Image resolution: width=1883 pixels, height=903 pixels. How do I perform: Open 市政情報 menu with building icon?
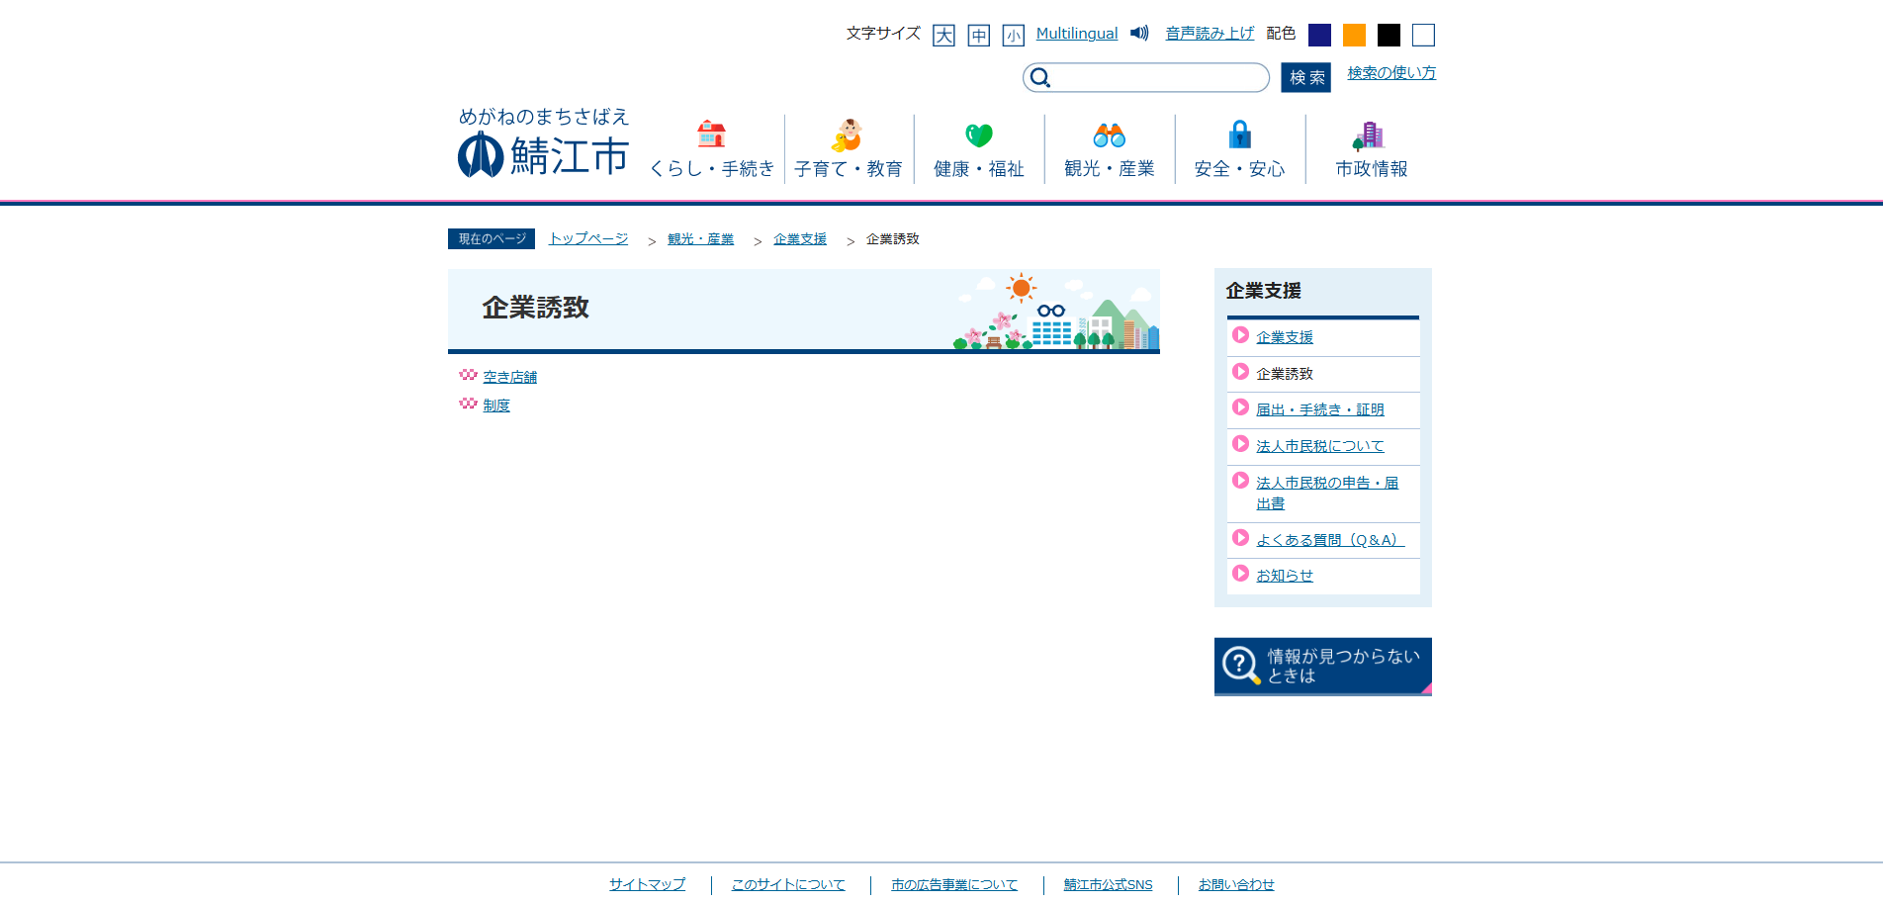[x=1371, y=149]
